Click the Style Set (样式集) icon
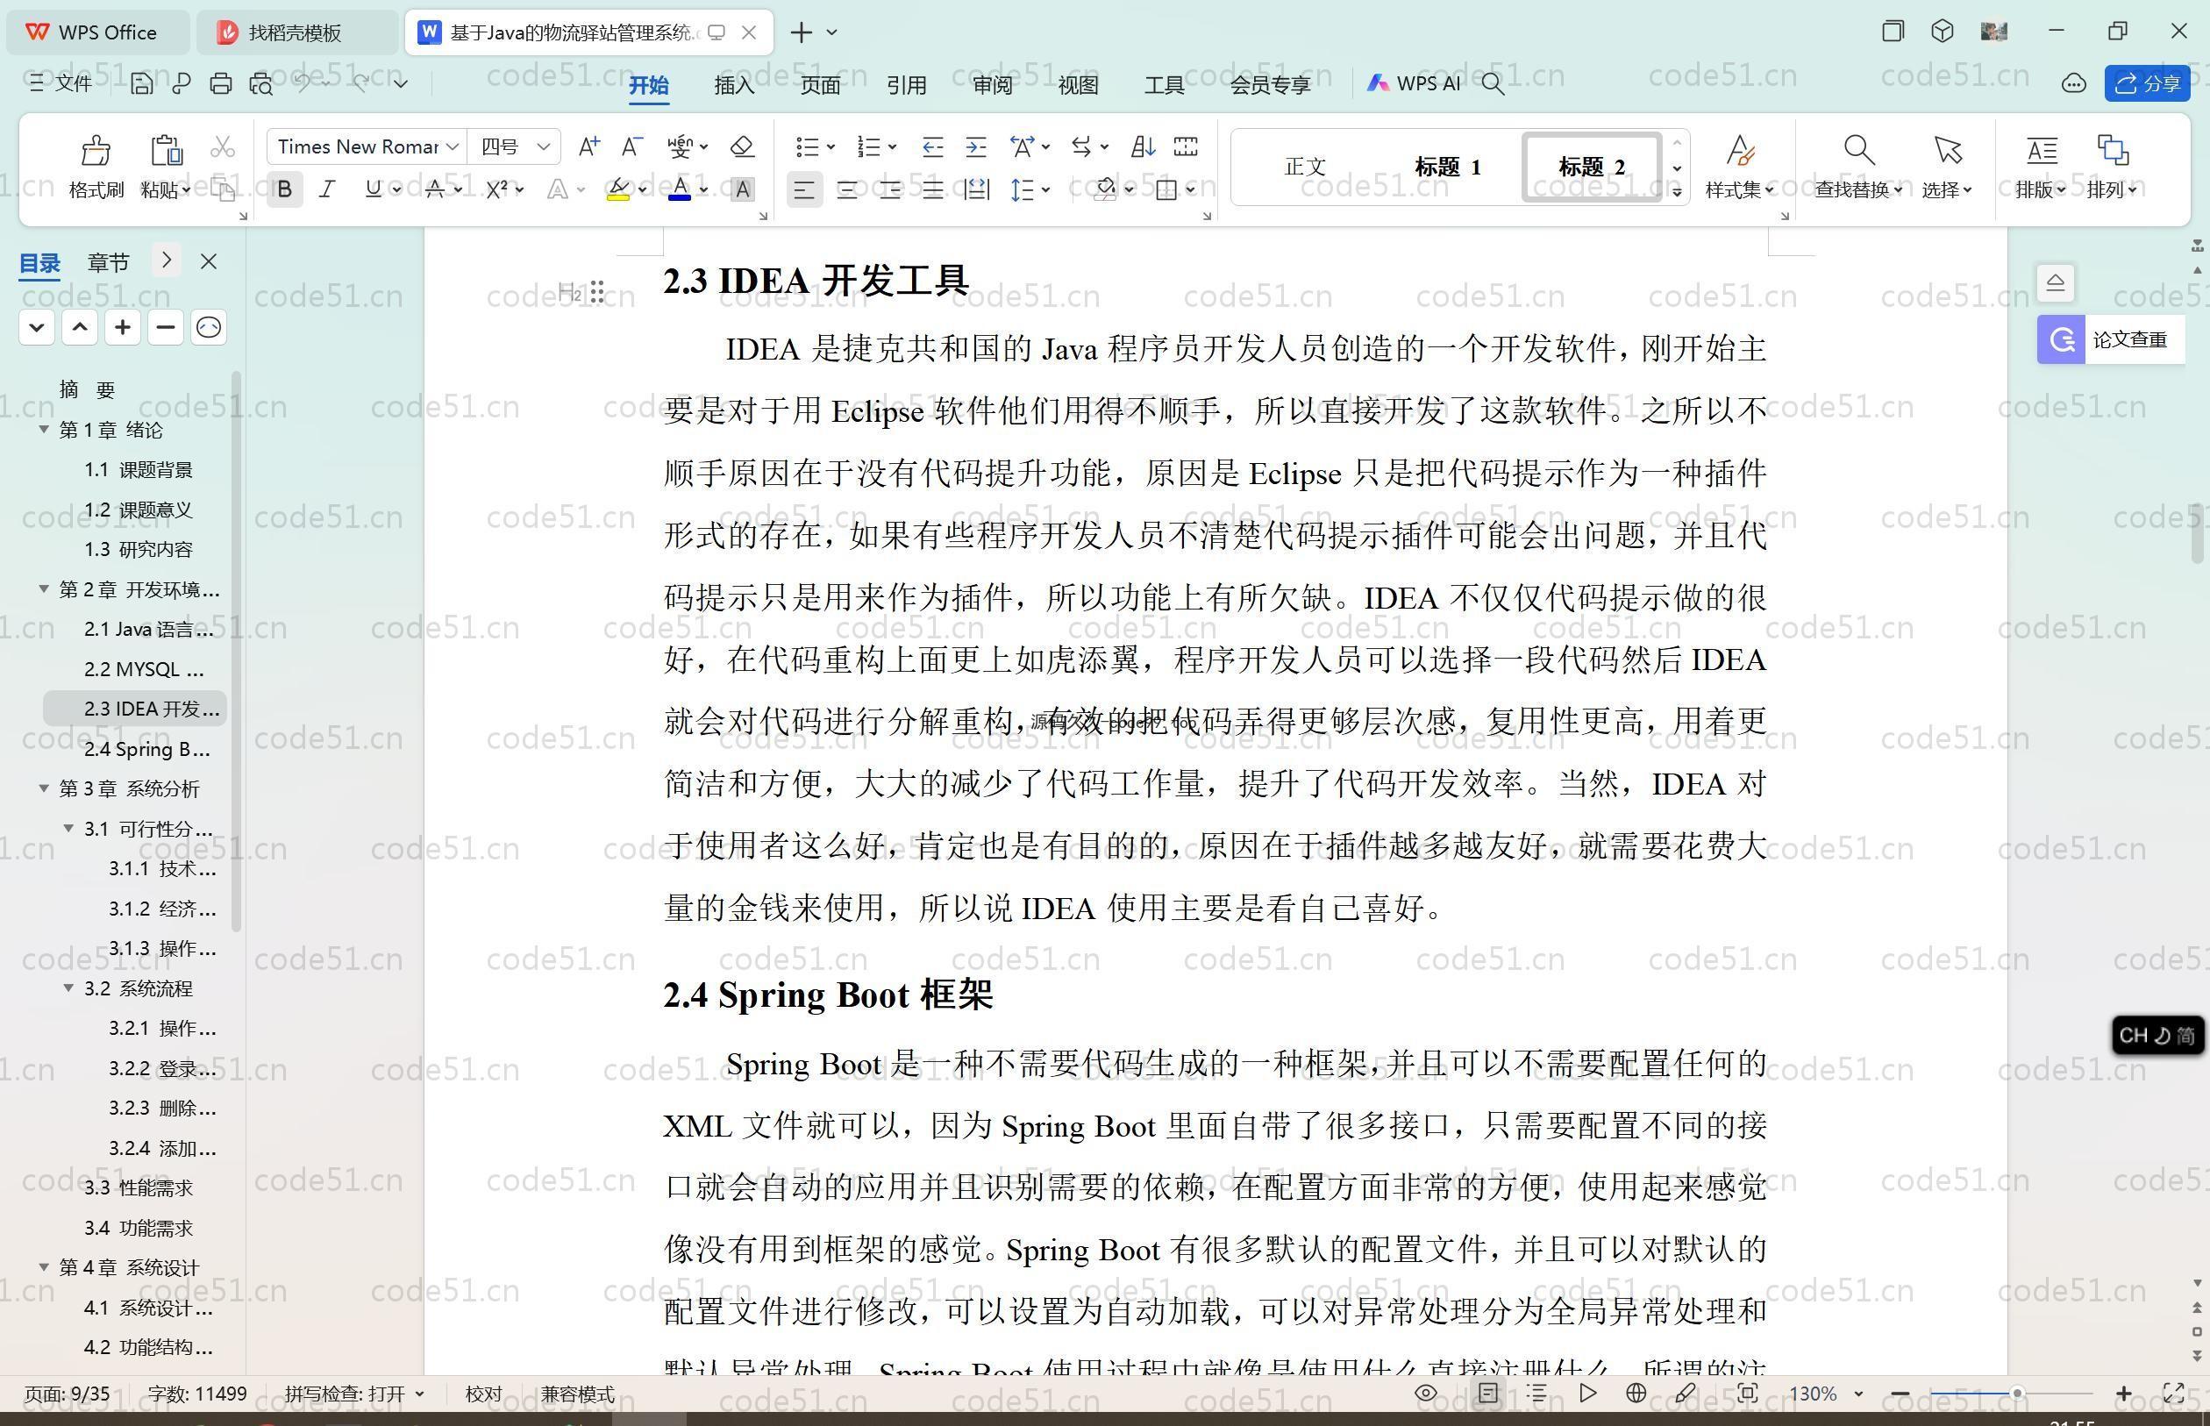The width and height of the screenshot is (2210, 1426). (1740, 149)
